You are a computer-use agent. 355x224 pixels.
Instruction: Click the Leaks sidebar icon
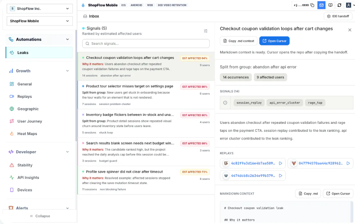pyautogui.click(x=12, y=52)
